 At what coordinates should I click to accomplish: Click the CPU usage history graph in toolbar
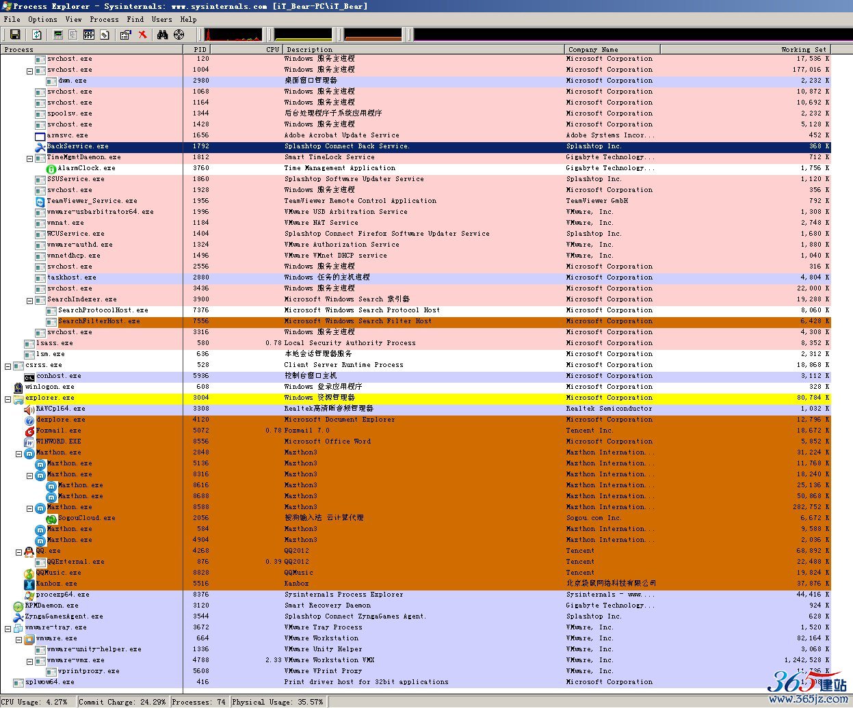coord(233,34)
